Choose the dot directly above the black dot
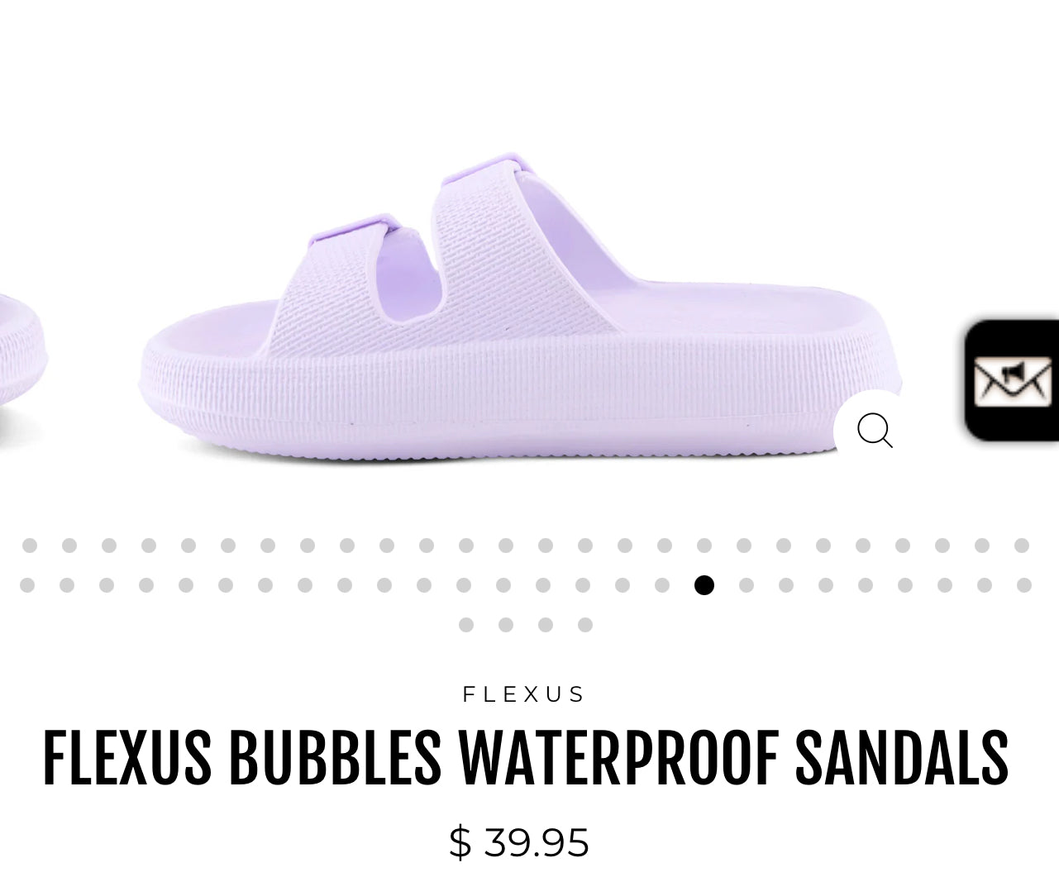Viewport: 1059px width, 877px height. tap(704, 546)
